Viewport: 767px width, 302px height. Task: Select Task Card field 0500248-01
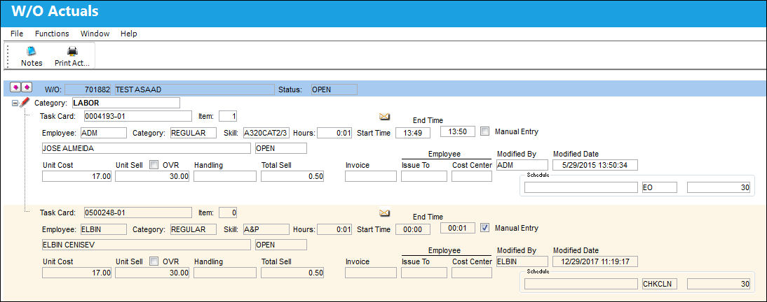[x=137, y=213]
